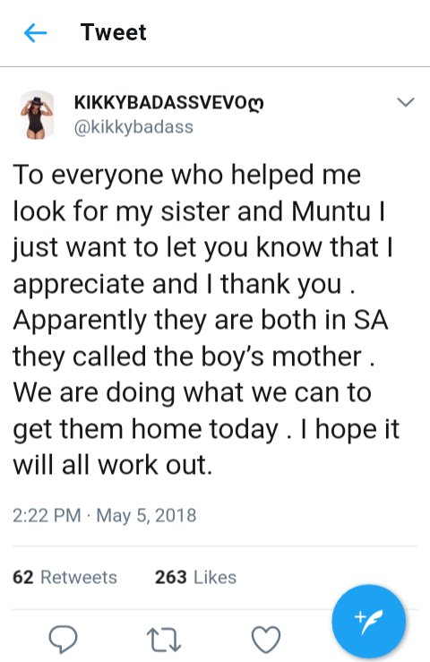Tap the reply speech bubble icon
The width and height of the screenshot is (430, 662).
63,640
